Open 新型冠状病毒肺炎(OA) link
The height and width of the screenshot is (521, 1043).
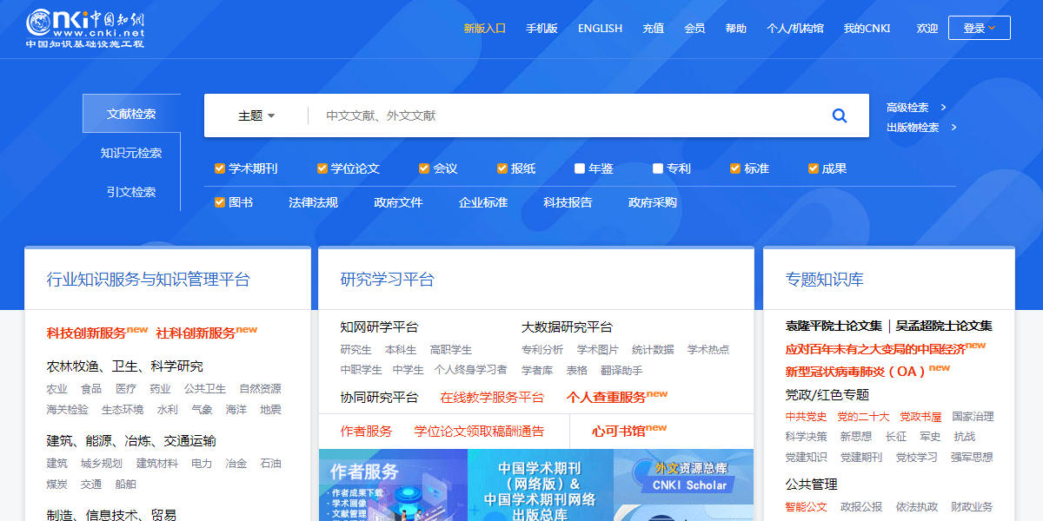tap(856, 372)
